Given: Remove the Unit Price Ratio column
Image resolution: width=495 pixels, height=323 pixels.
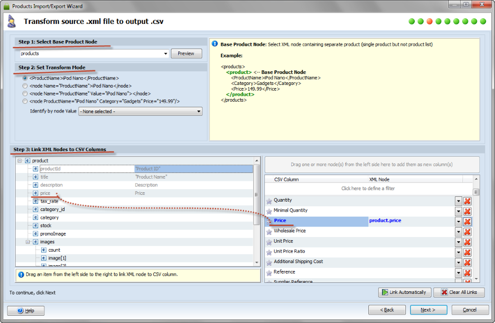Looking at the screenshot, I should point(467,252).
